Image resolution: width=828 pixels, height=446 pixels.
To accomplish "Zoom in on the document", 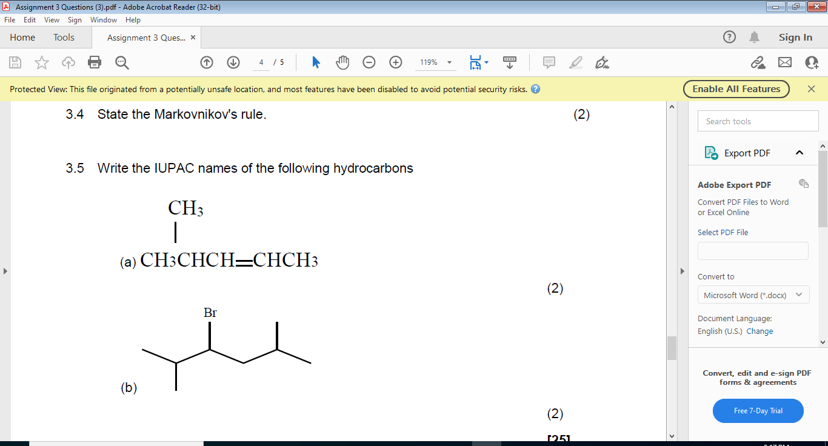I will point(395,62).
